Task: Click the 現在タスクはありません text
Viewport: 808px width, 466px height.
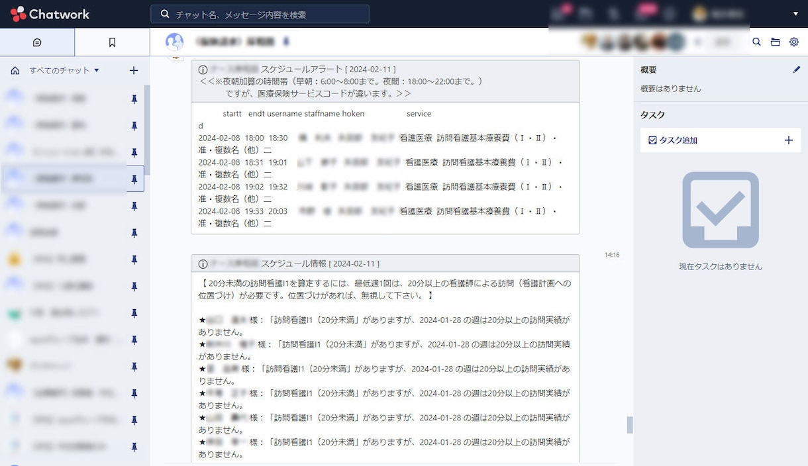Action: (721, 267)
